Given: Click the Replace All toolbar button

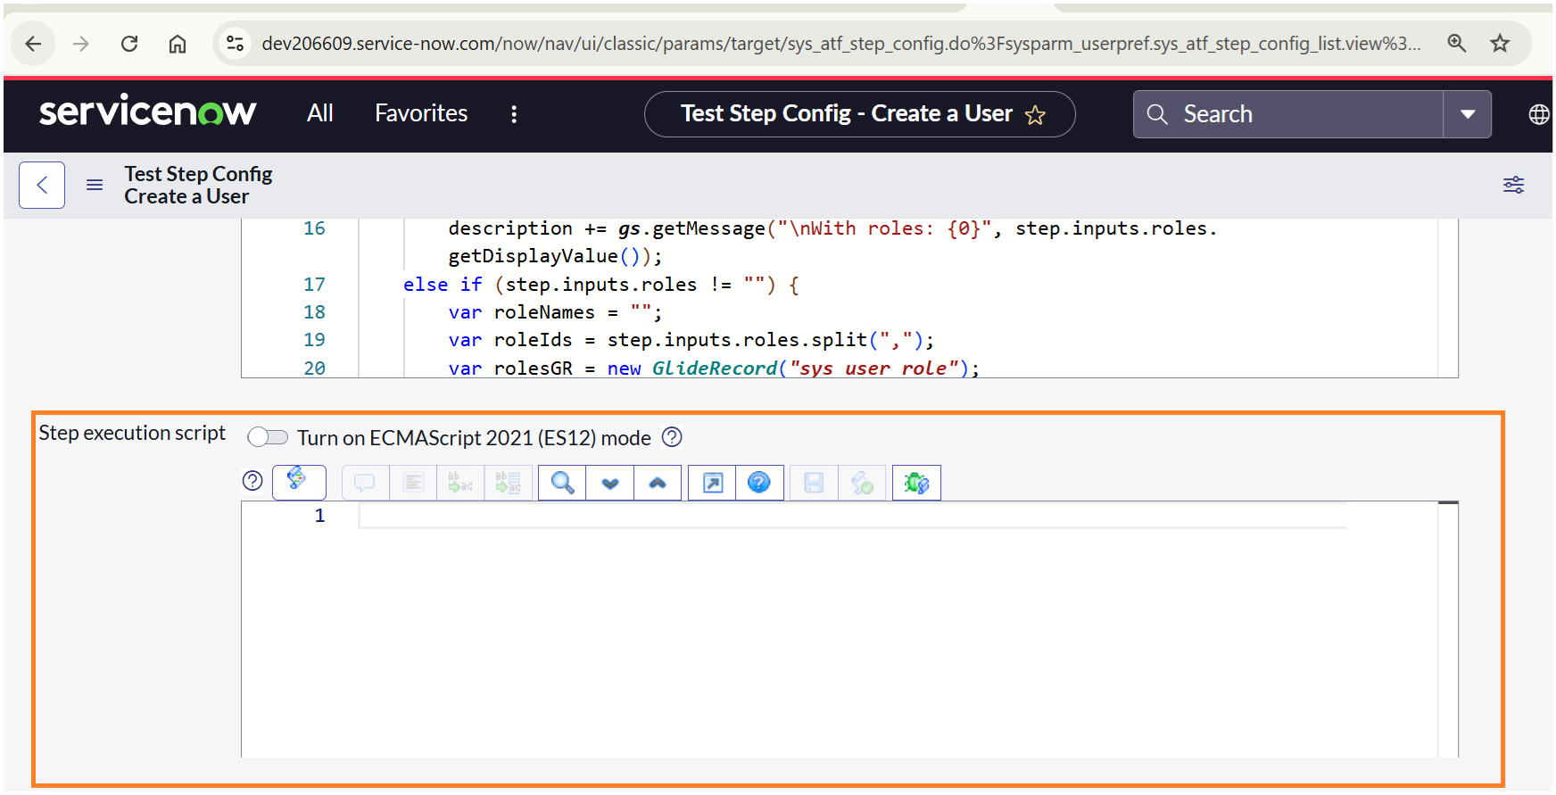Looking at the screenshot, I should pos(509,483).
